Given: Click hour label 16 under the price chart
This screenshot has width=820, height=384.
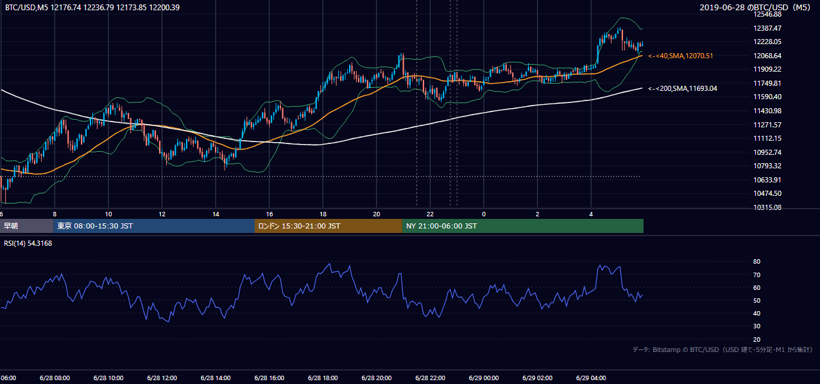Looking at the screenshot, I should point(269,214).
